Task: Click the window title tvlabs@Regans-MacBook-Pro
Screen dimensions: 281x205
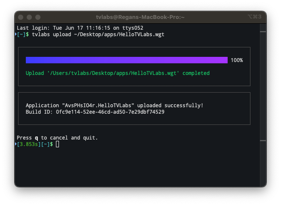Action: (140, 17)
